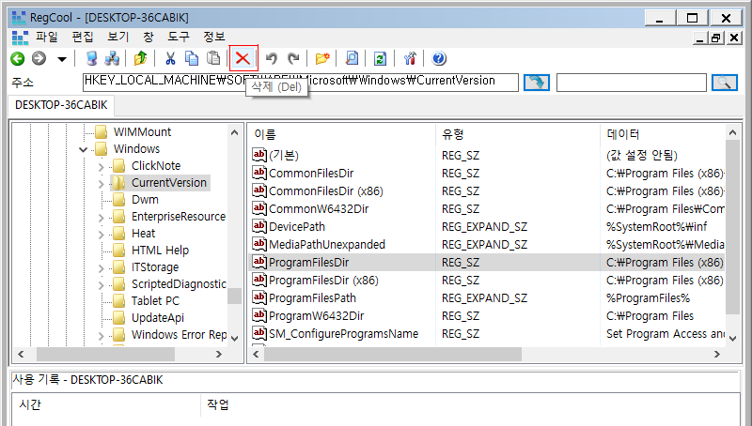Click the empty search input field

[x=631, y=83]
